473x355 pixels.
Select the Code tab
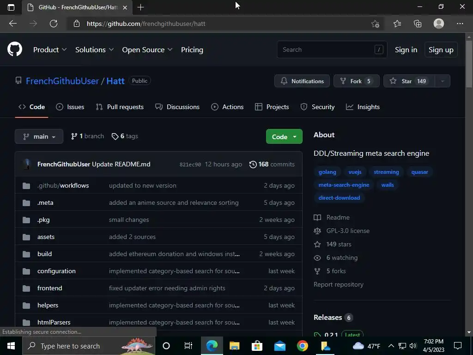[x=31, y=107]
